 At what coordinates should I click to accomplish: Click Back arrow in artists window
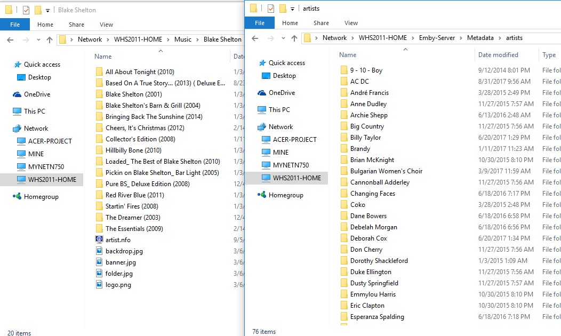pyautogui.click(x=255, y=38)
